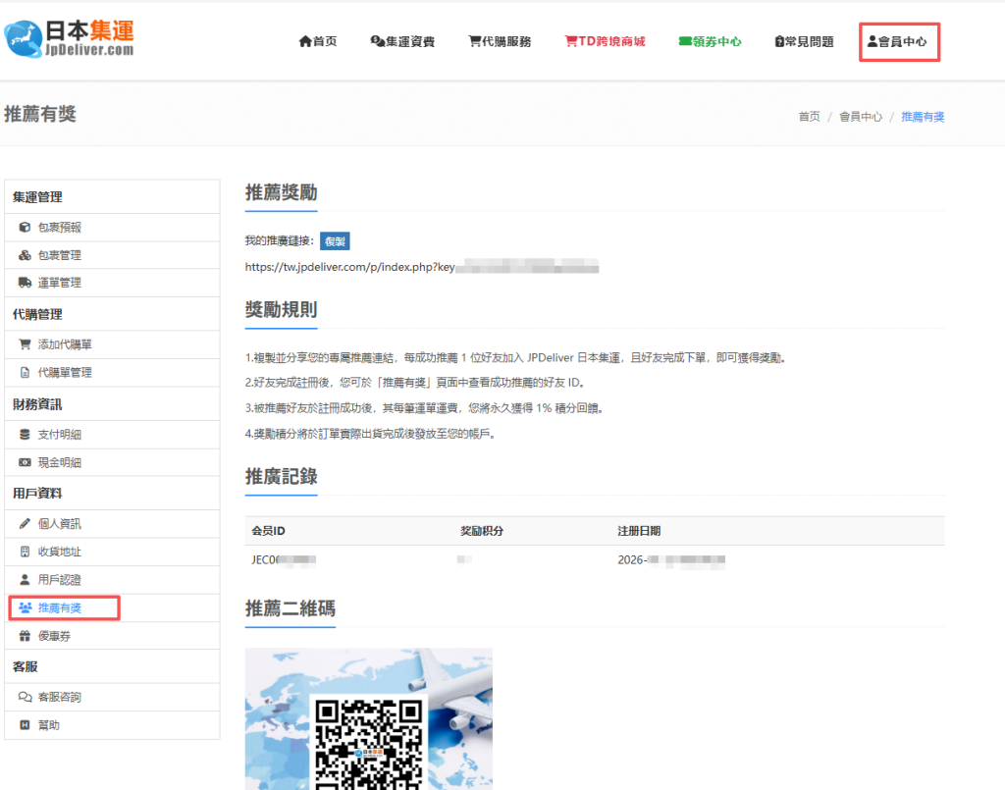Open 現金明細 in the sidebar

pyautogui.click(x=59, y=462)
